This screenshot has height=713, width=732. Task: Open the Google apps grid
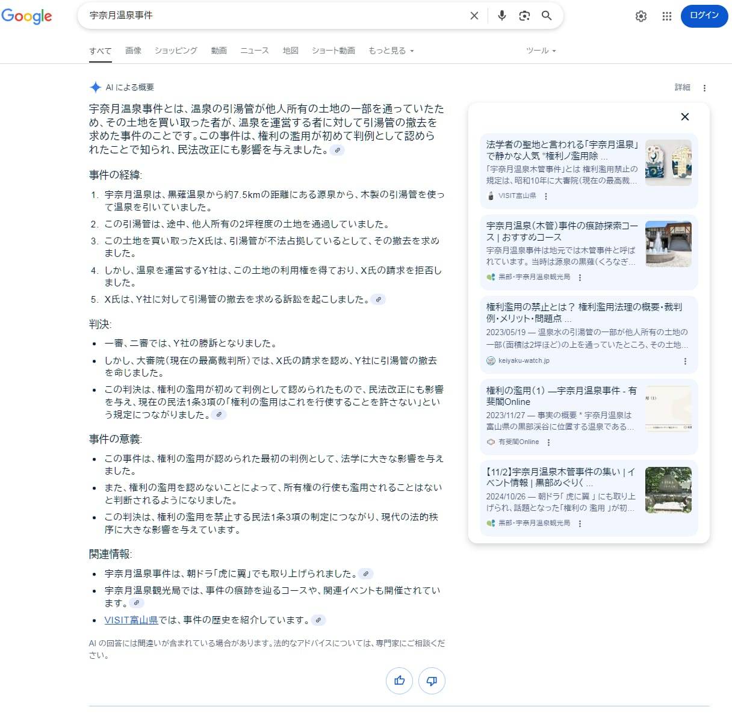click(x=666, y=16)
